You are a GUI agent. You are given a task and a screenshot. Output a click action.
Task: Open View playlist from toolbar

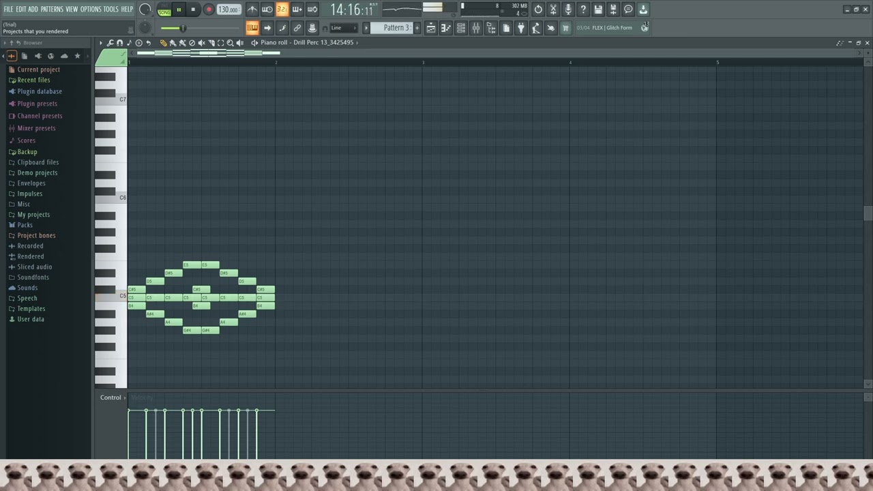click(x=431, y=28)
